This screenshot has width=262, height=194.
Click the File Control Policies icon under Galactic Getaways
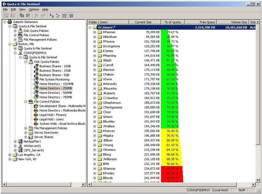point(20,35)
